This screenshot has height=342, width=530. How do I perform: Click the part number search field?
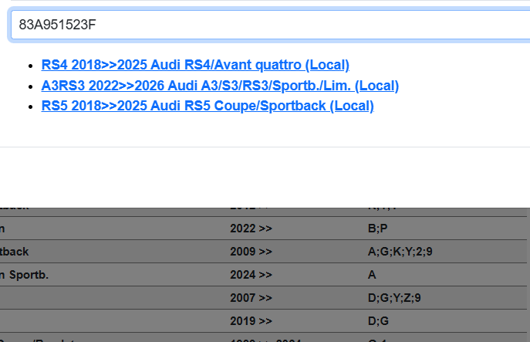[x=270, y=25]
